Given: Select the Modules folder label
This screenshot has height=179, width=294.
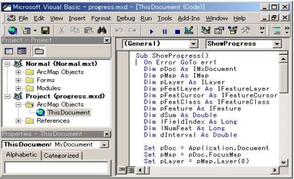Looking at the screenshot, I should pyautogui.click(x=49, y=88).
